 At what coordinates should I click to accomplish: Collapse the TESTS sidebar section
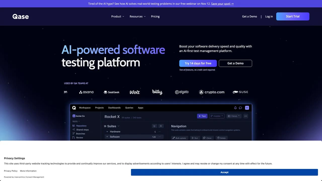coord(76,121)
